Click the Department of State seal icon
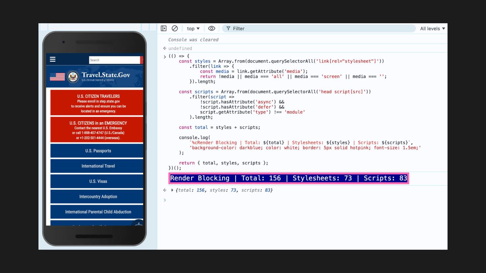The width and height of the screenshot is (486, 273). (x=73, y=77)
